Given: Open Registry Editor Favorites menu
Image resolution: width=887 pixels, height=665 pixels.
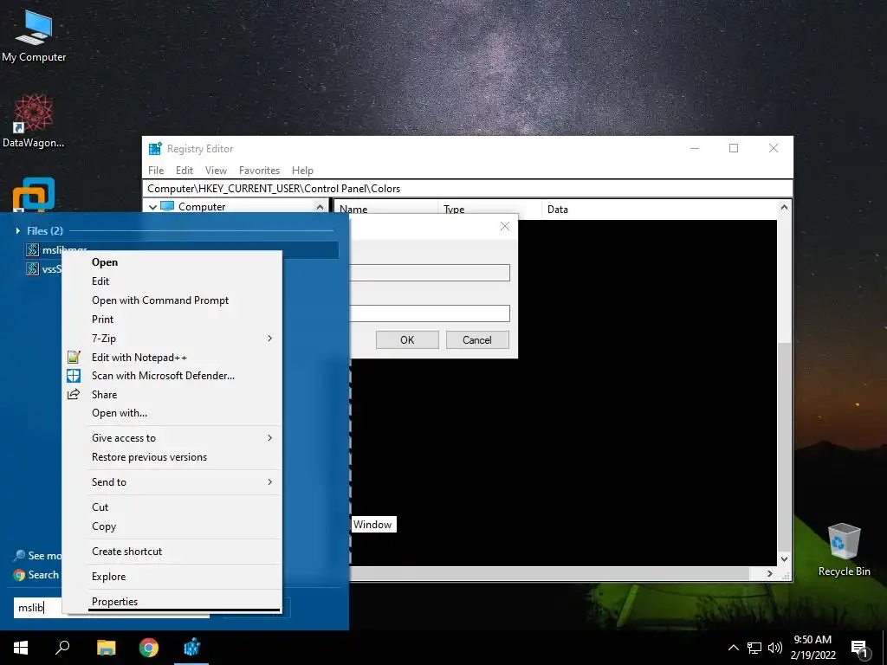Looking at the screenshot, I should pos(259,171).
